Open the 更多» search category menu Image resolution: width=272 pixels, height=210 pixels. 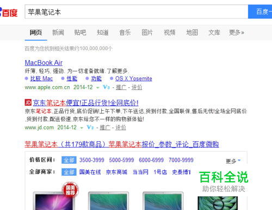(x=237, y=33)
